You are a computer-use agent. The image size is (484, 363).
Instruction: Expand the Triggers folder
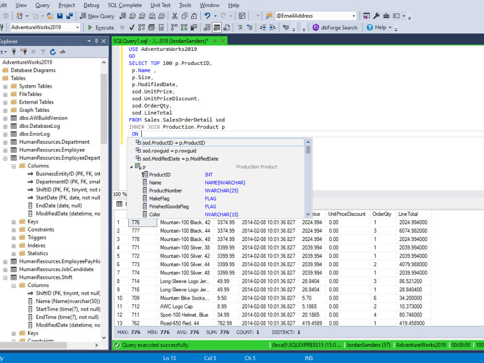click(14, 238)
